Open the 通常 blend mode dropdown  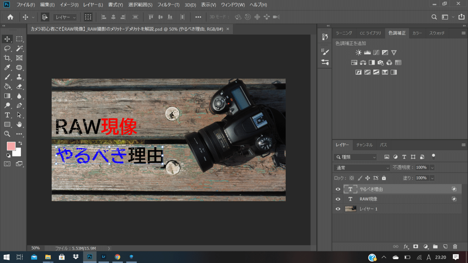(x=362, y=168)
